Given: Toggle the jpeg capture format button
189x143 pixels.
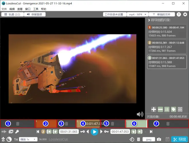Looking at the screenshot, I should [149, 139].
